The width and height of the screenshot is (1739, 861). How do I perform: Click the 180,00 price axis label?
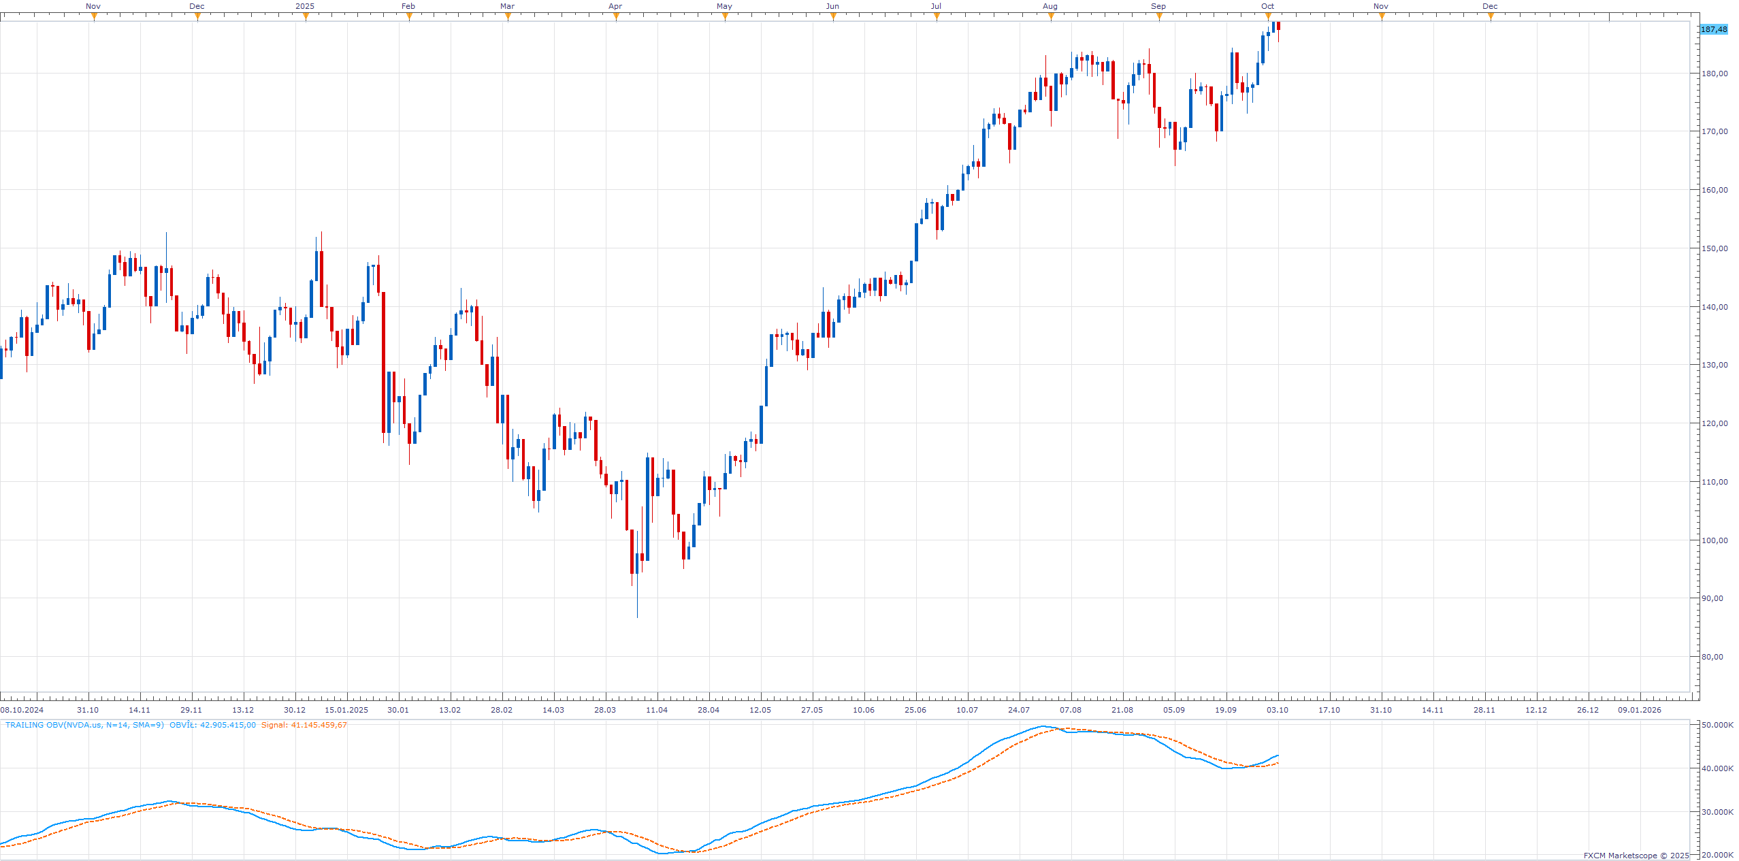coord(1714,74)
